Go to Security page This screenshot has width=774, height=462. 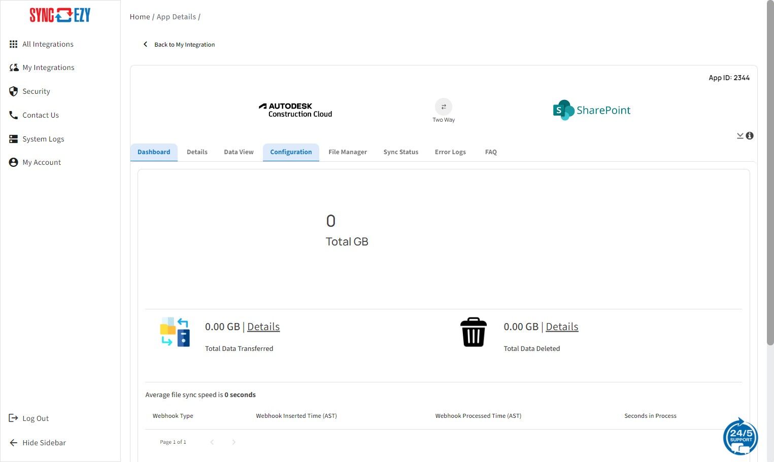click(x=36, y=91)
